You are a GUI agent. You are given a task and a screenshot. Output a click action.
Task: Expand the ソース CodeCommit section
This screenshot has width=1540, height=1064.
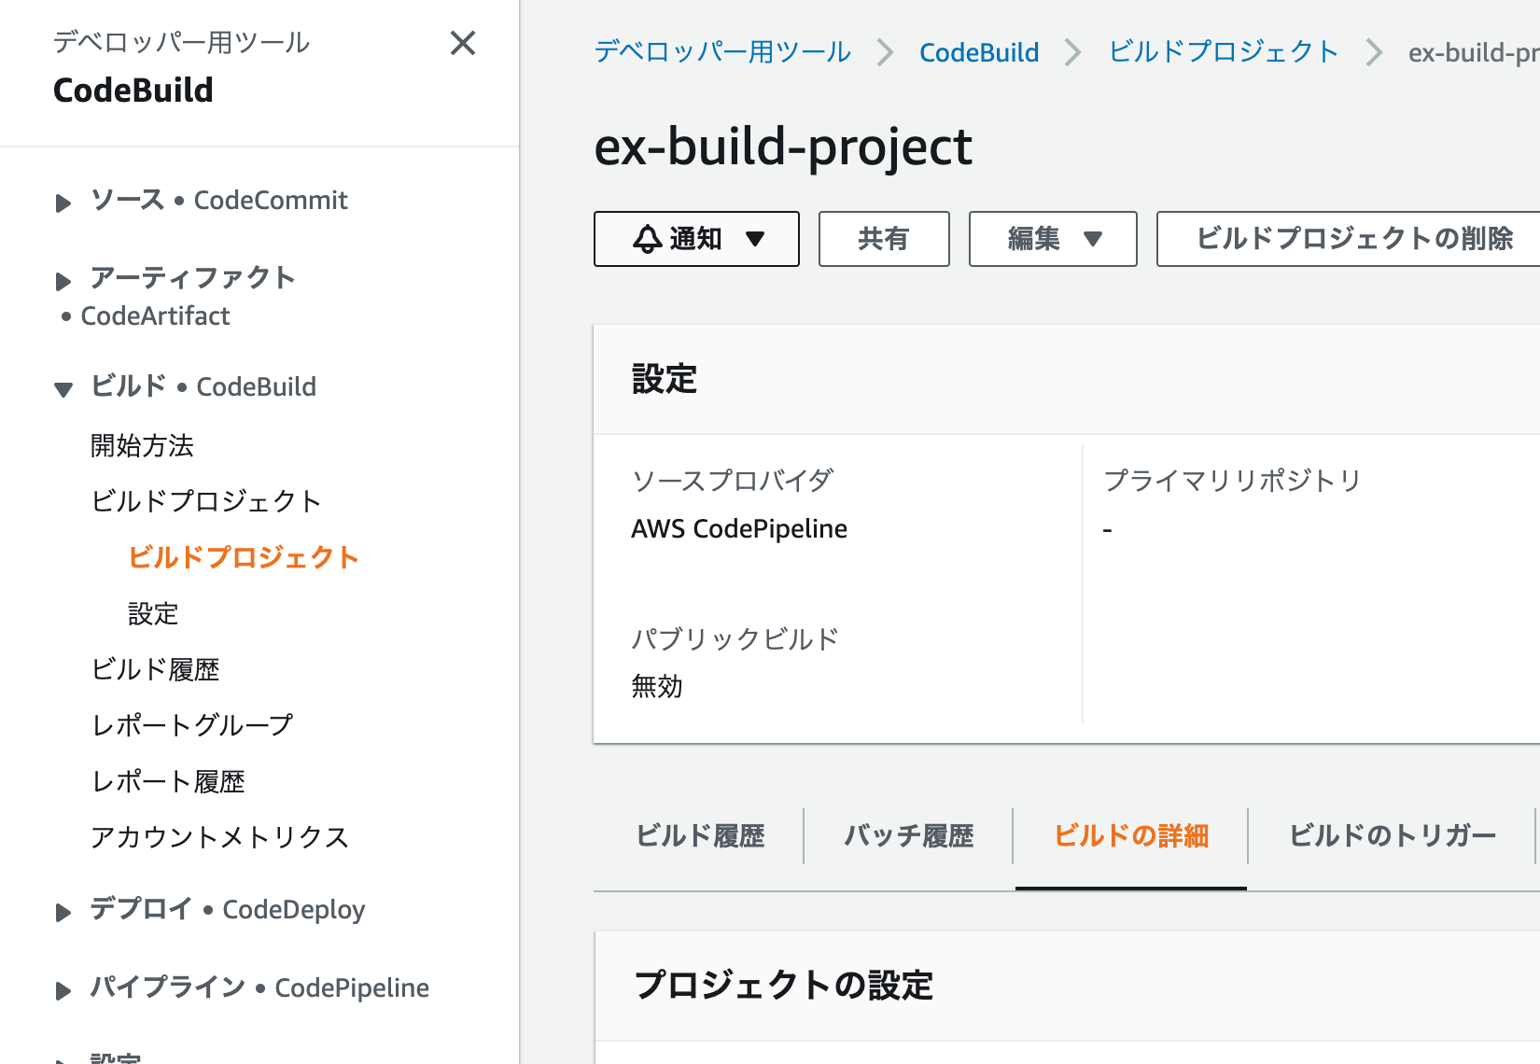pyautogui.click(x=63, y=203)
